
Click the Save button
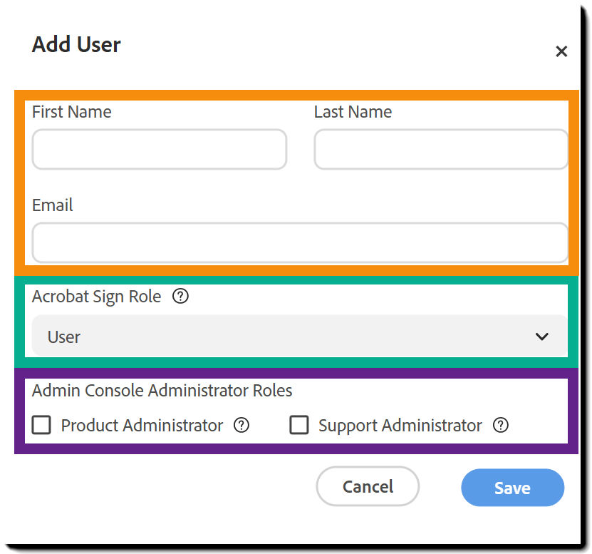512,488
